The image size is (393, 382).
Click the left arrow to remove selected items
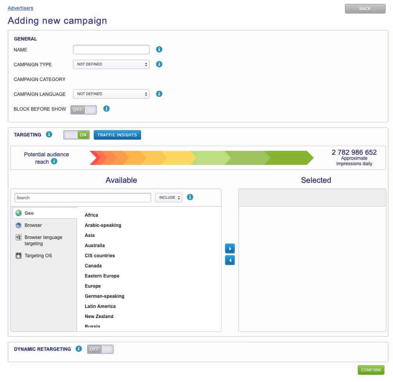point(230,260)
